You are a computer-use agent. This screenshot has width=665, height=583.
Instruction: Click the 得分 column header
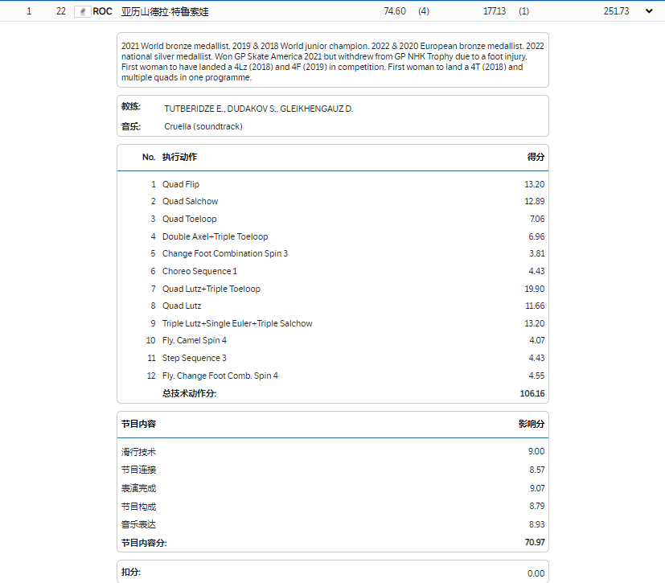click(536, 157)
